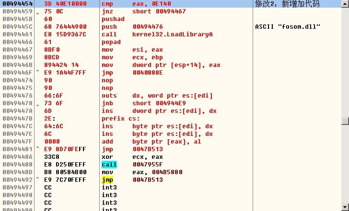Click hex bytes '68 76444900'
349x211 pixels.
pos(65,27)
